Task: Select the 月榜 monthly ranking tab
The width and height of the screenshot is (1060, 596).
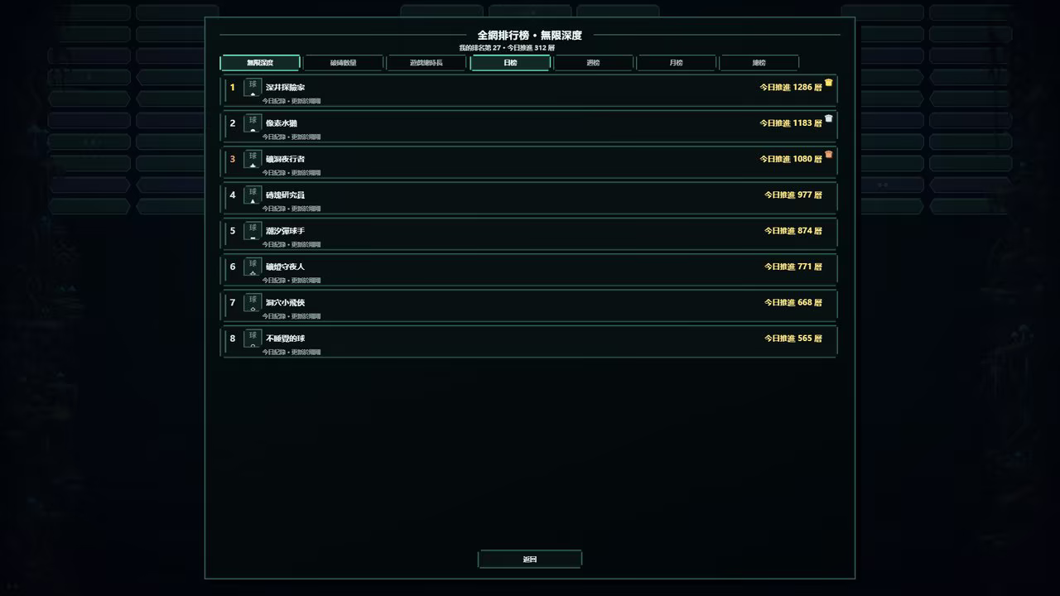Action: point(677,63)
